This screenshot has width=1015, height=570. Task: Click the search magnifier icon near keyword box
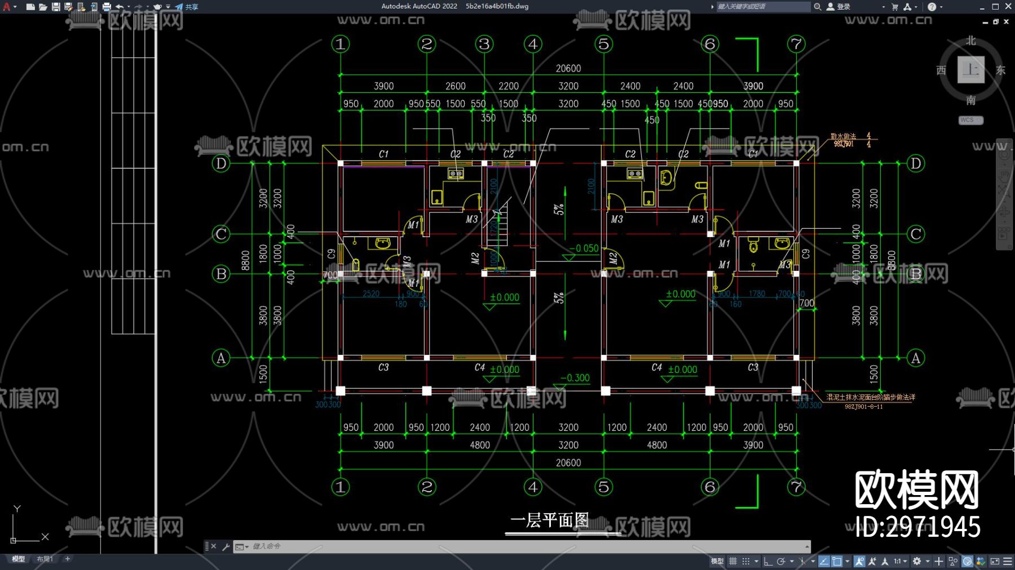tap(817, 6)
